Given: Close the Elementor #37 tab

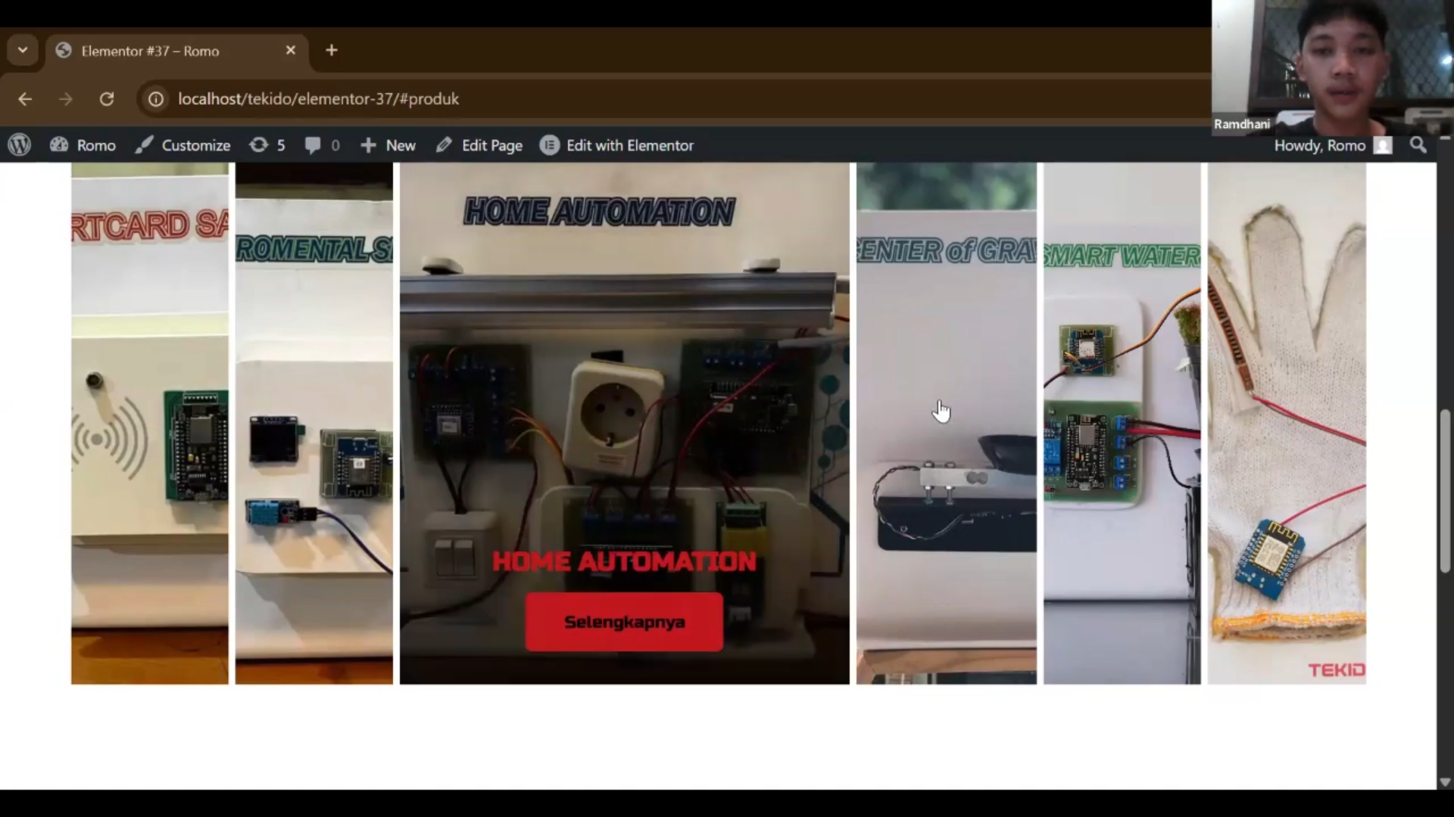Looking at the screenshot, I should point(291,51).
